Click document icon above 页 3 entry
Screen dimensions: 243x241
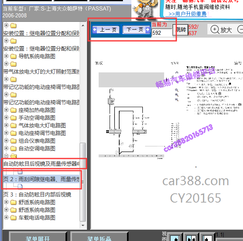click(x=20, y=186)
